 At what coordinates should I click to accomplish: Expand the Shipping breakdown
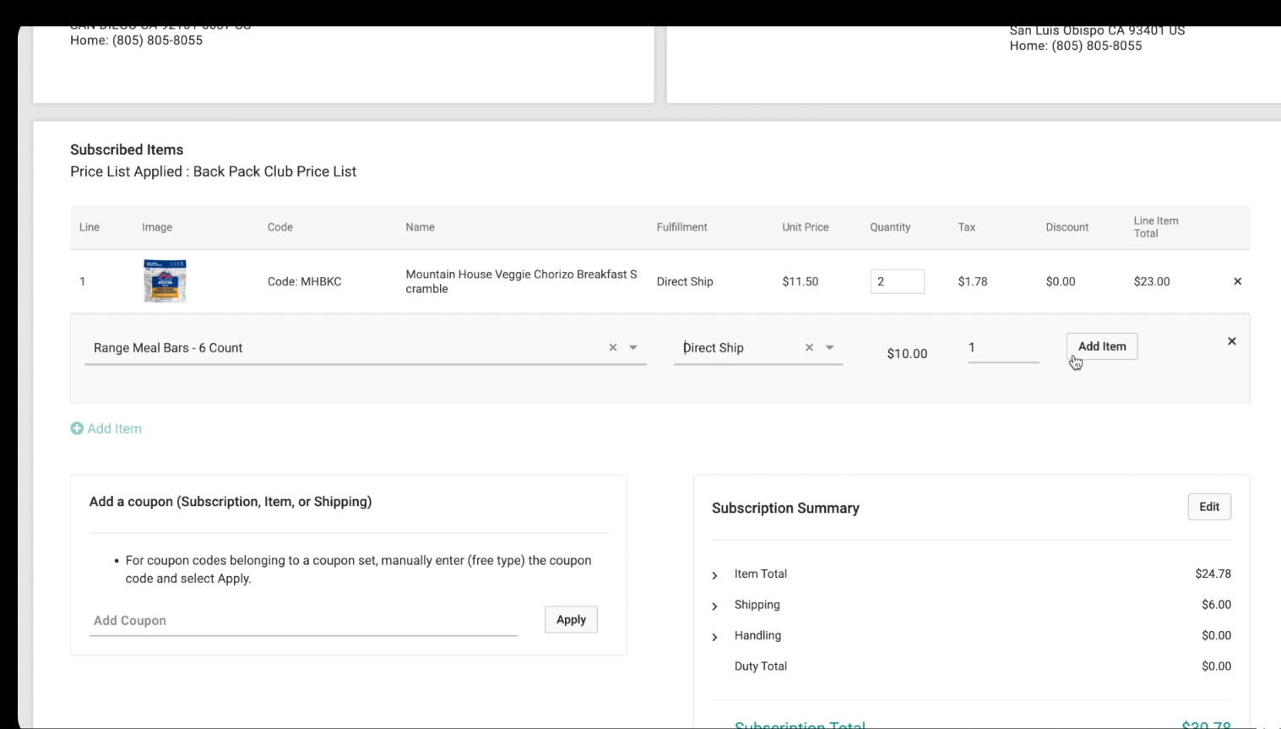click(x=715, y=606)
